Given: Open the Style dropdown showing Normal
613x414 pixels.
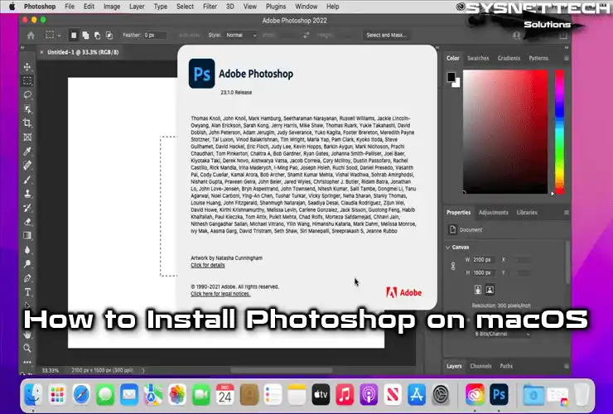Looking at the screenshot, I should (241, 35).
